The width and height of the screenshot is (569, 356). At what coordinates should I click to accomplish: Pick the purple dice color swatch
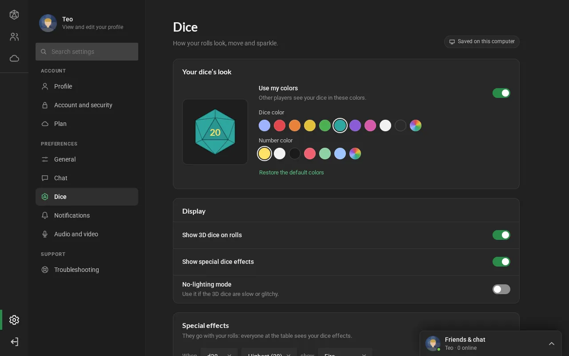(x=355, y=125)
